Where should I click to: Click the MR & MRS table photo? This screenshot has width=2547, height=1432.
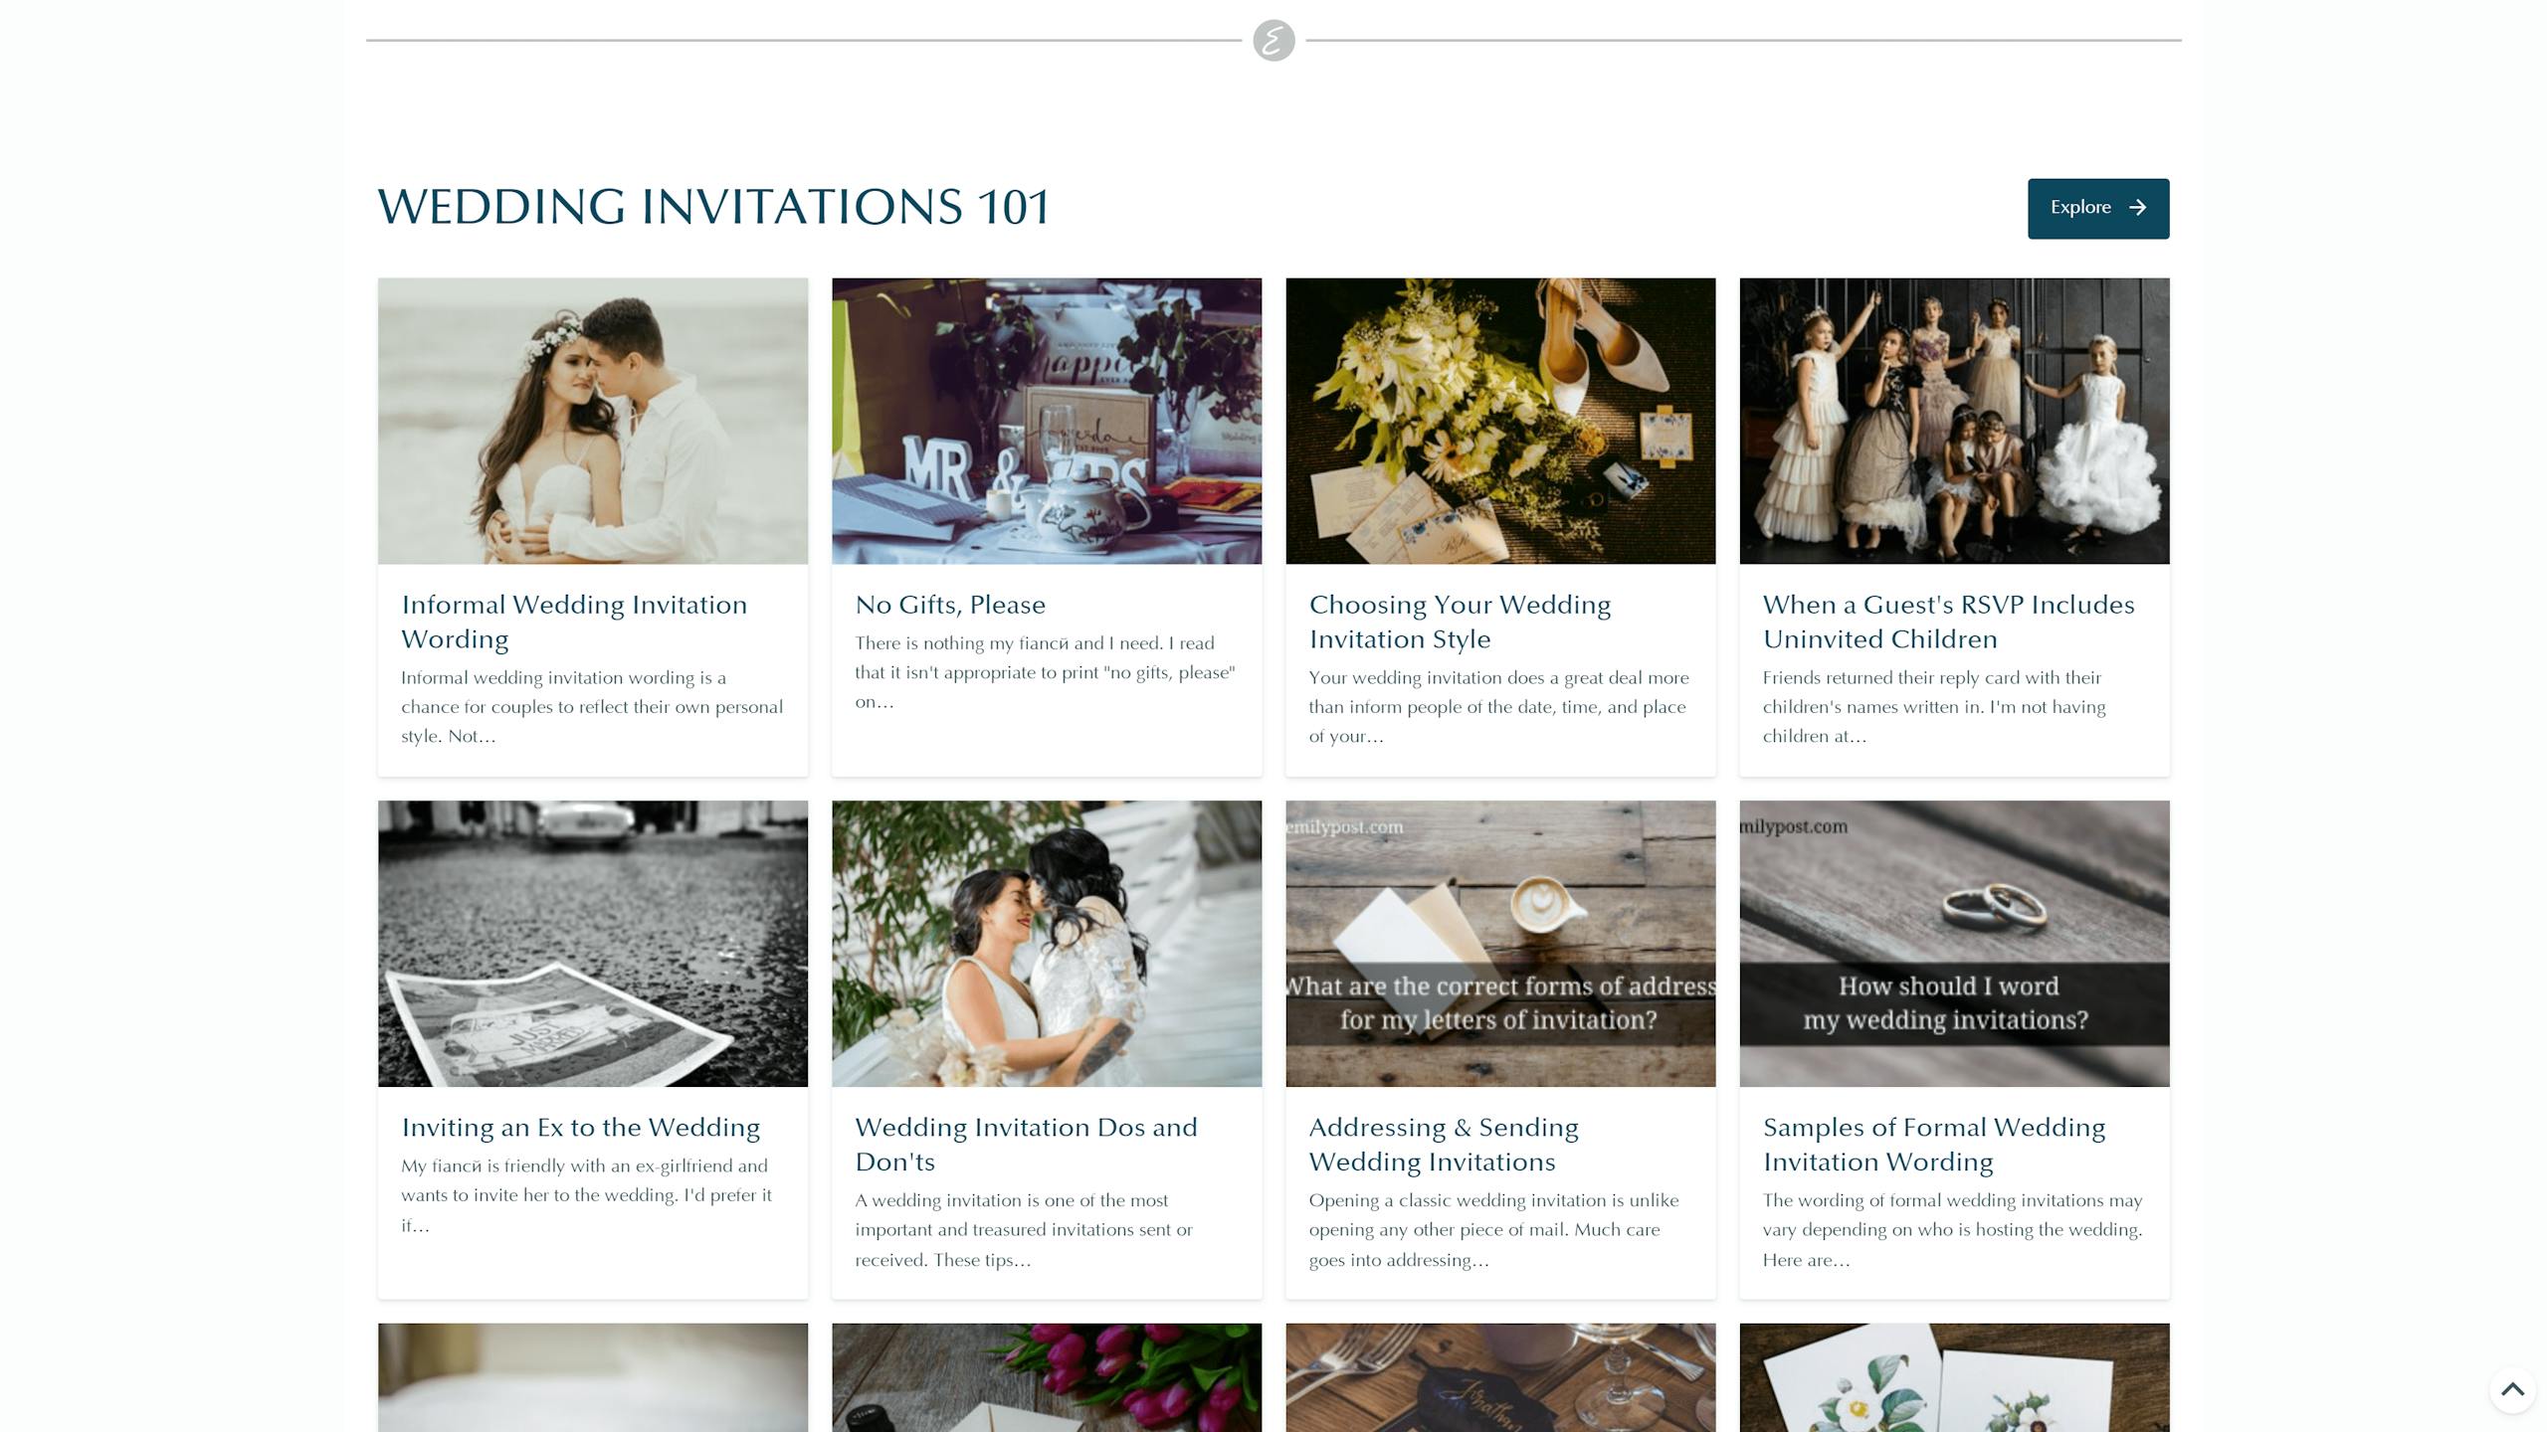click(1047, 421)
